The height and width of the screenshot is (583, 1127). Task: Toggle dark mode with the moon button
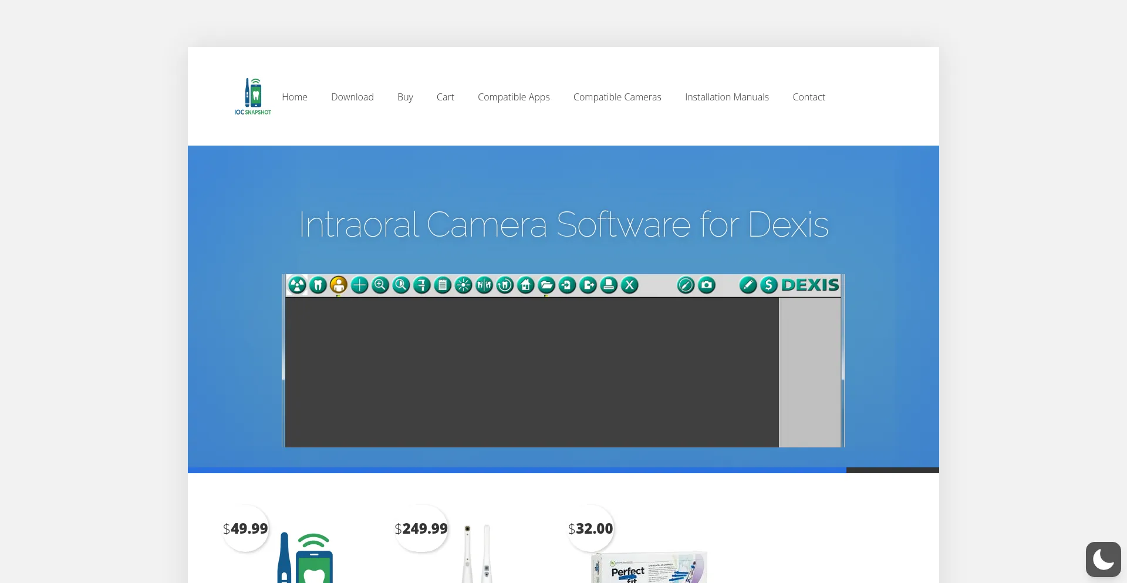[x=1104, y=559]
